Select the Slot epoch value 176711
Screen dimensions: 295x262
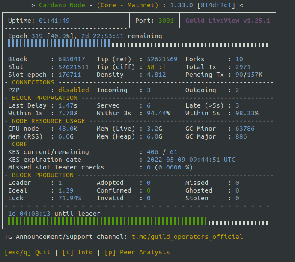70,75
